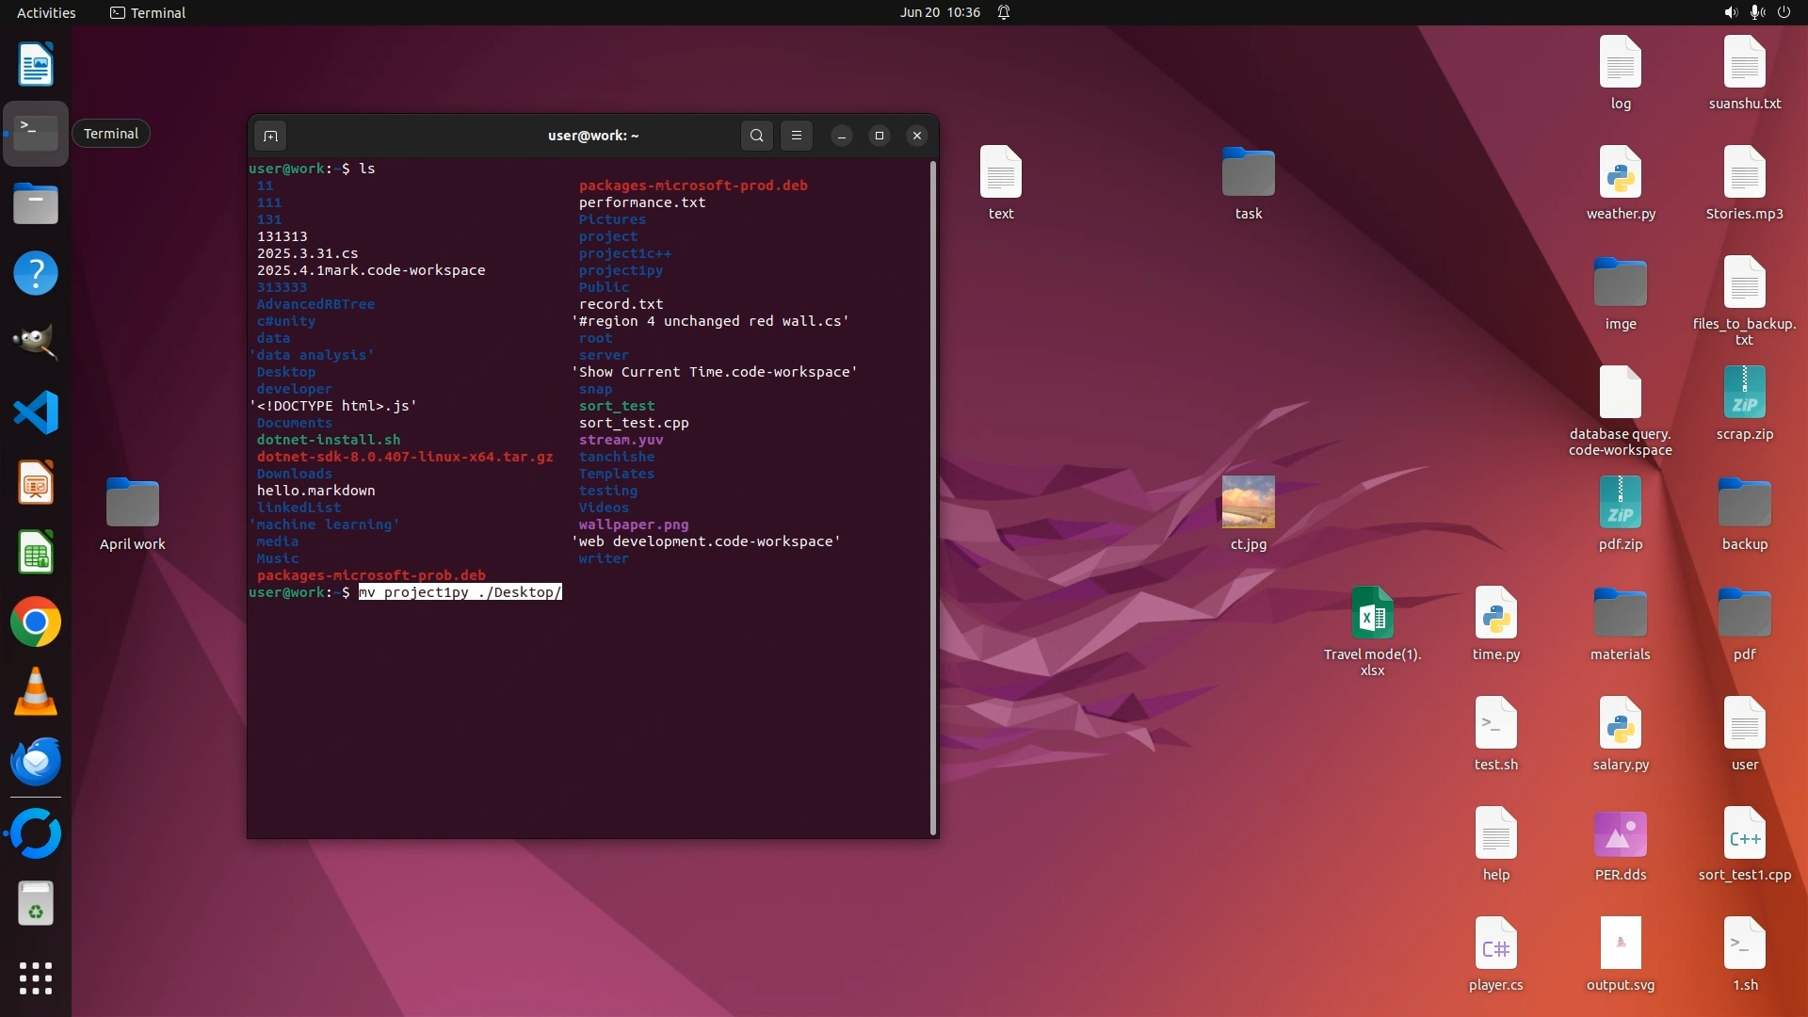Click the microphone indicator in the top bar
This screenshot has height=1017, width=1808.
click(1756, 12)
